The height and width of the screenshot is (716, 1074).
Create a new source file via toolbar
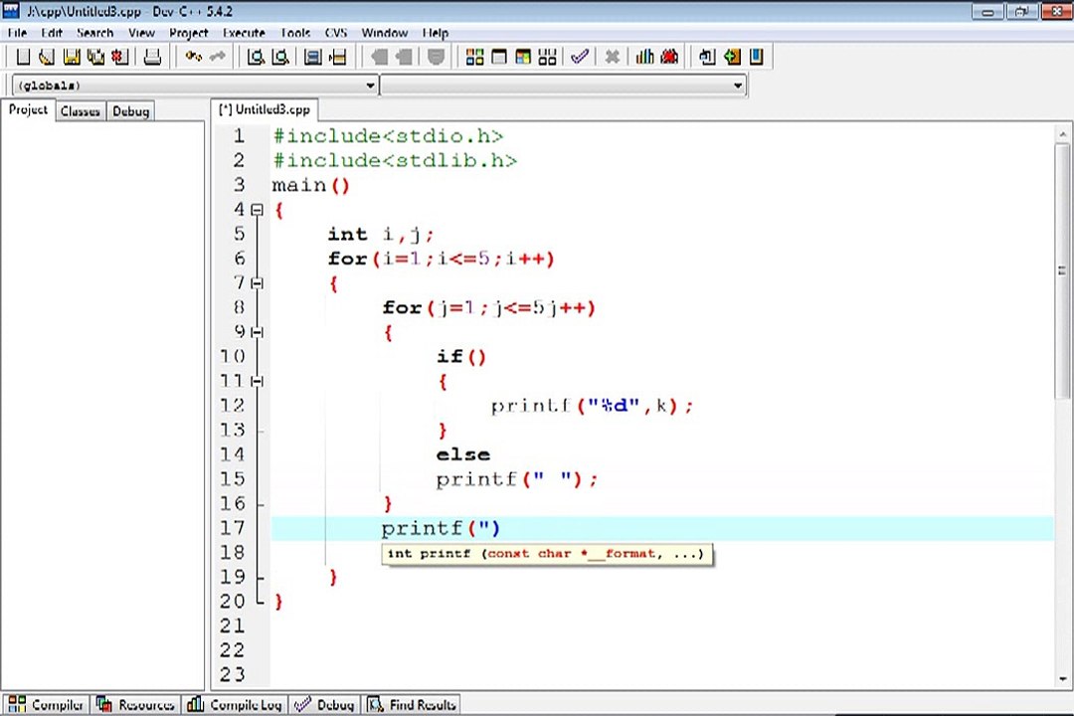[23, 57]
